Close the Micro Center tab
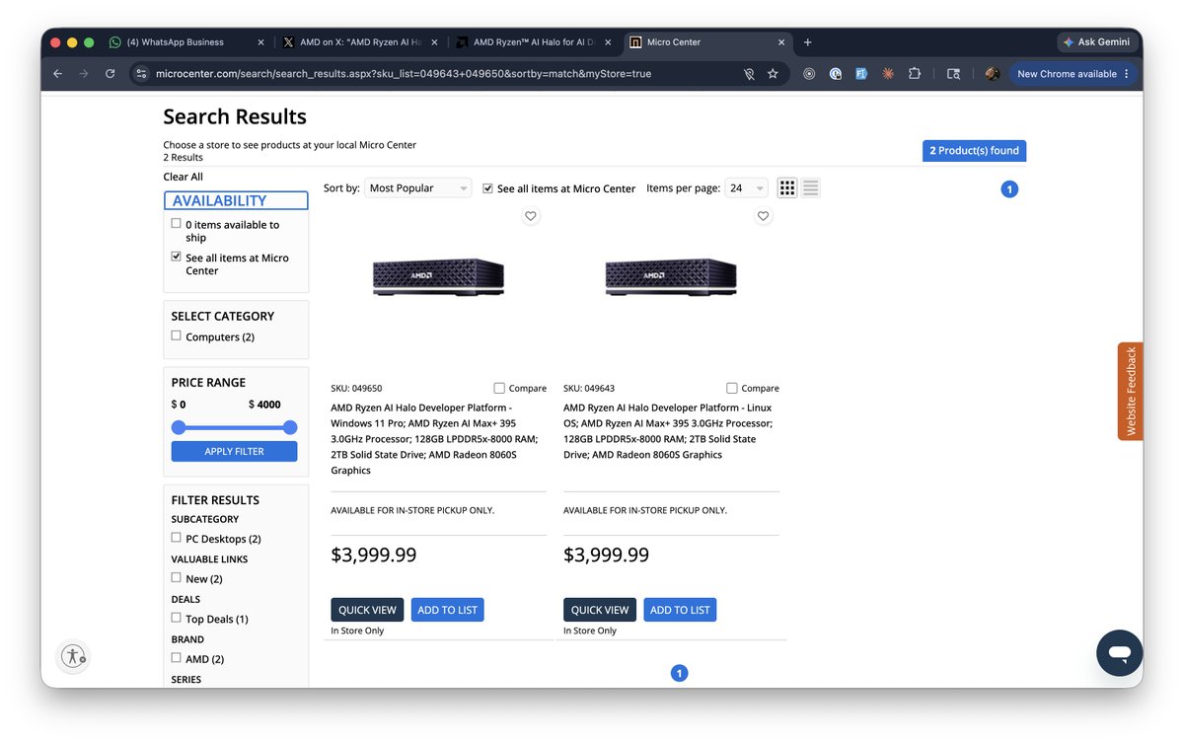Screen dimensions: 1184x742 (x=781, y=42)
